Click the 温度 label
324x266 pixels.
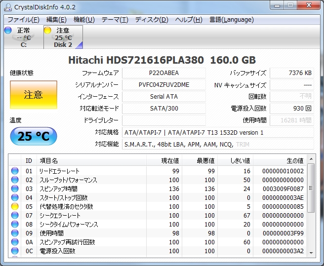coord(15,120)
